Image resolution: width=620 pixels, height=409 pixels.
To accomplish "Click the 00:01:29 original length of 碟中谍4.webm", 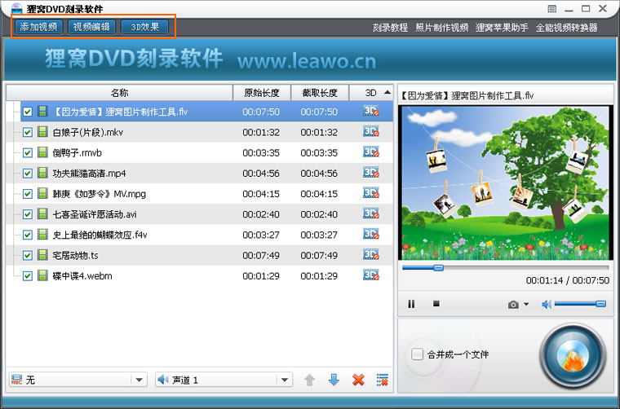I will pyautogui.click(x=261, y=276).
